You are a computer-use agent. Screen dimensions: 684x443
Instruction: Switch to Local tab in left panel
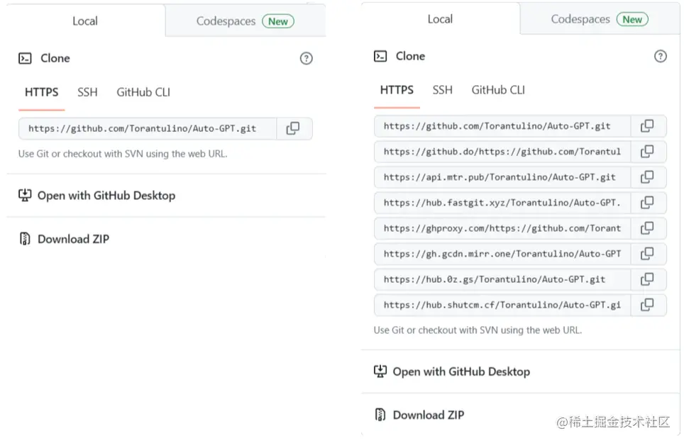pyautogui.click(x=85, y=21)
